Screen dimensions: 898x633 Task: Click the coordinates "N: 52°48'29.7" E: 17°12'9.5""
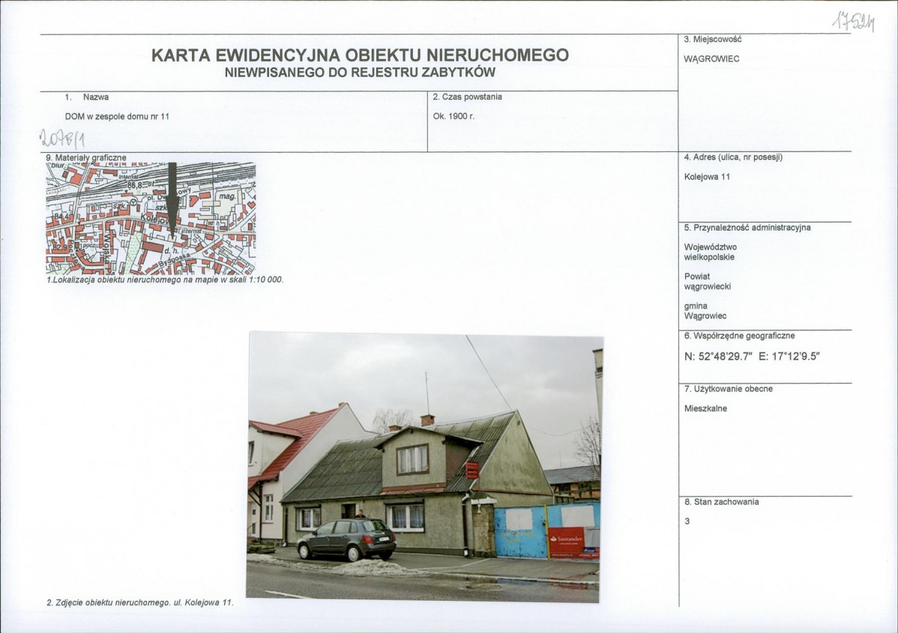click(752, 356)
